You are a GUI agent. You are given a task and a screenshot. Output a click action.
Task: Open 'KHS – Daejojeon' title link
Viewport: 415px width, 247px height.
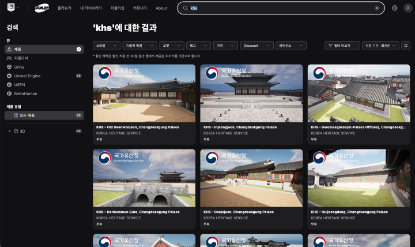tap(239, 212)
